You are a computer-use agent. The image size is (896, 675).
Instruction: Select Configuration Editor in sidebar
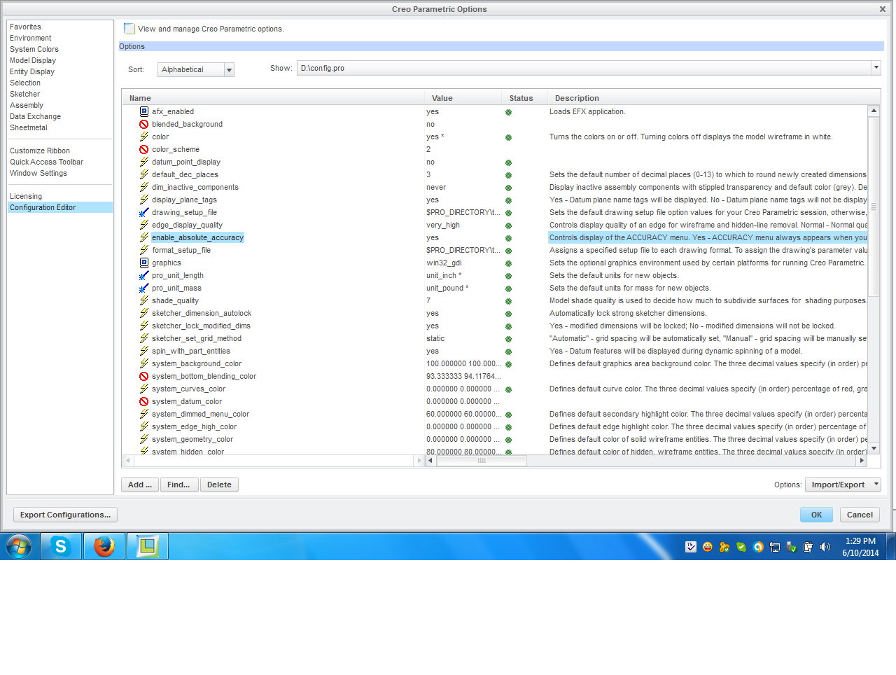click(60, 207)
